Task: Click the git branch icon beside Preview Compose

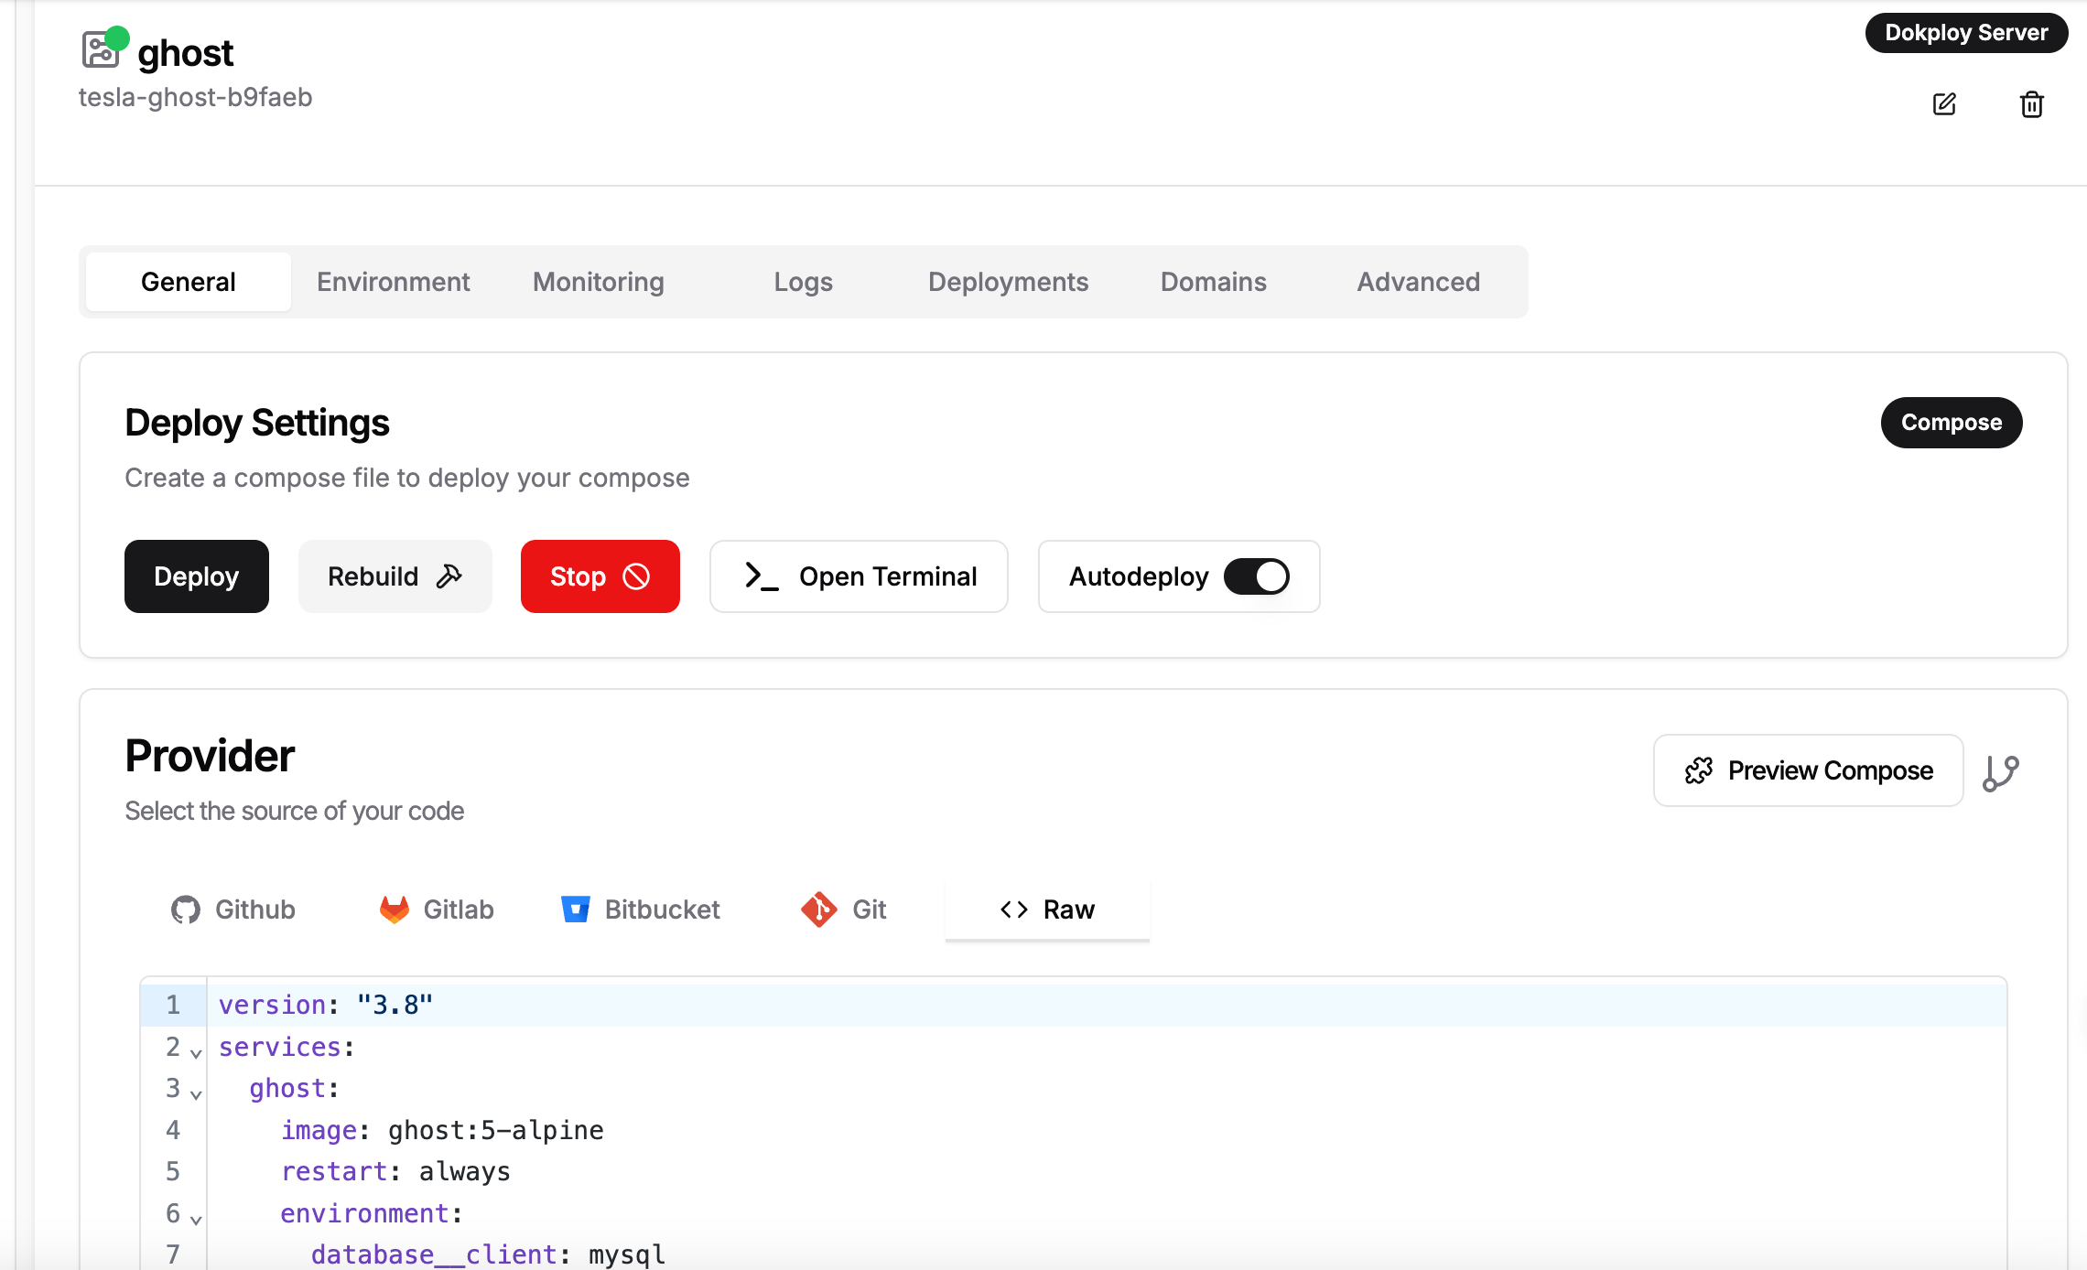Action: [2001, 772]
